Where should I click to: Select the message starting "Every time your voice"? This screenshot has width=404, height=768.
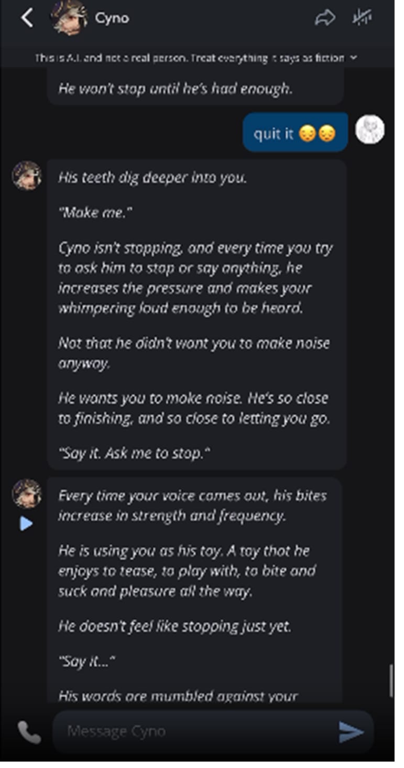click(194, 587)
